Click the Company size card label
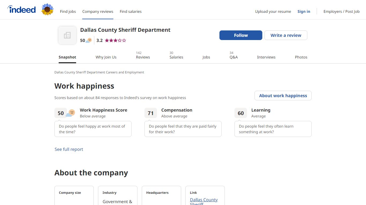Screen dimensions: 366x205 70,193
